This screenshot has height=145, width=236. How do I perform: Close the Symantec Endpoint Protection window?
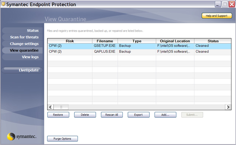click(232, 4)
